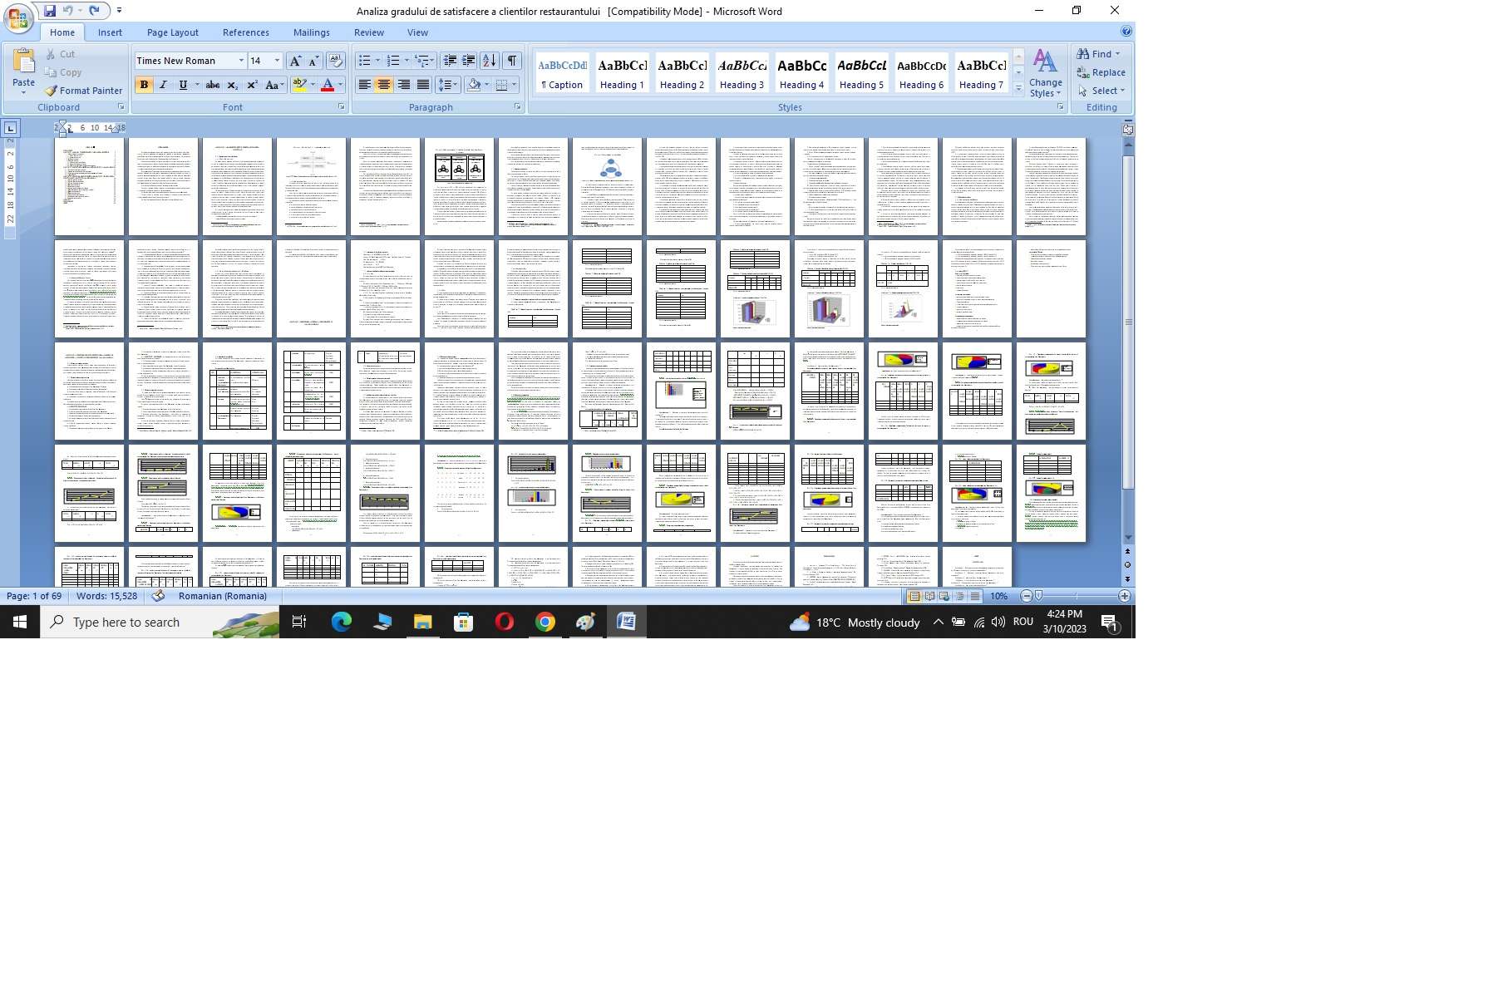Open the Page Layout tab
Screen dimensions: 1498x1004
coord(173,32)
